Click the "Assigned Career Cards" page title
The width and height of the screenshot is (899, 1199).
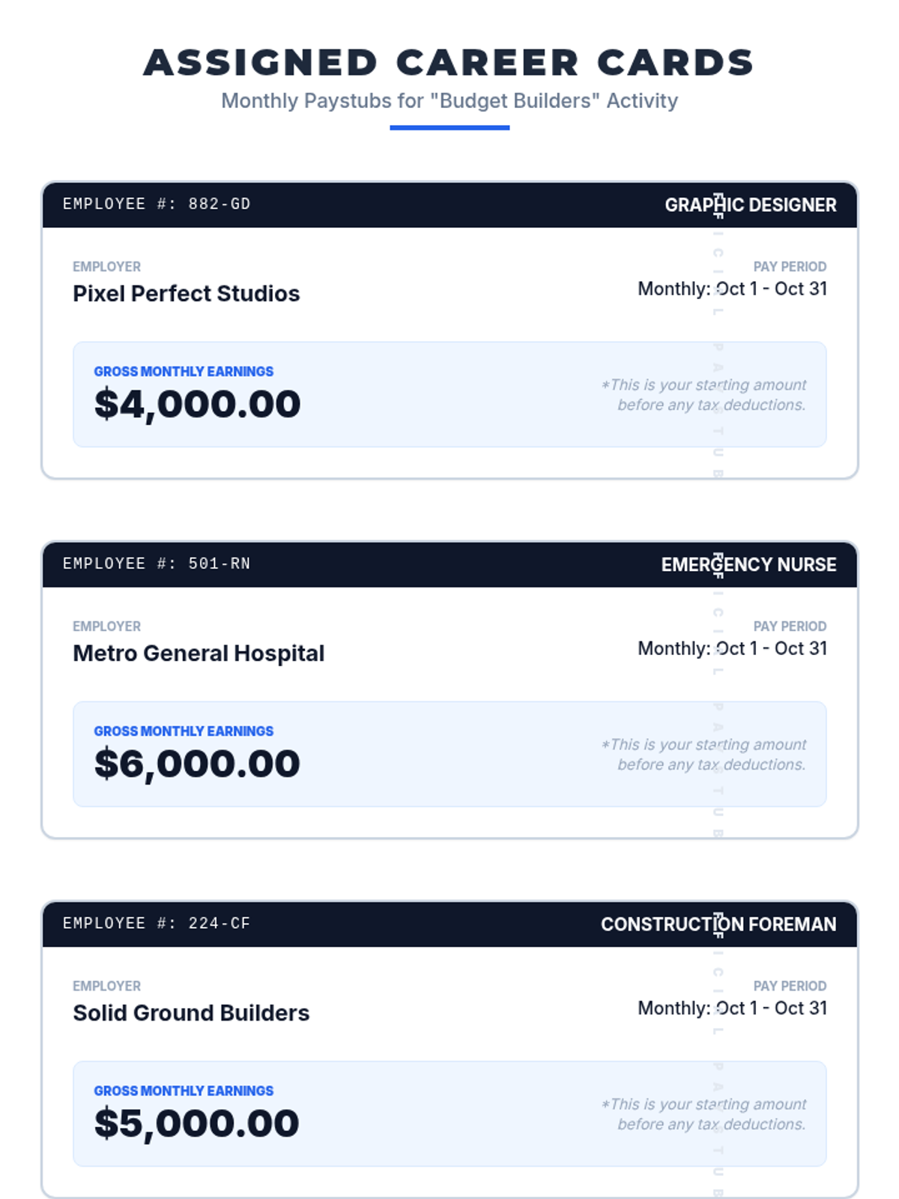point(449,62)
